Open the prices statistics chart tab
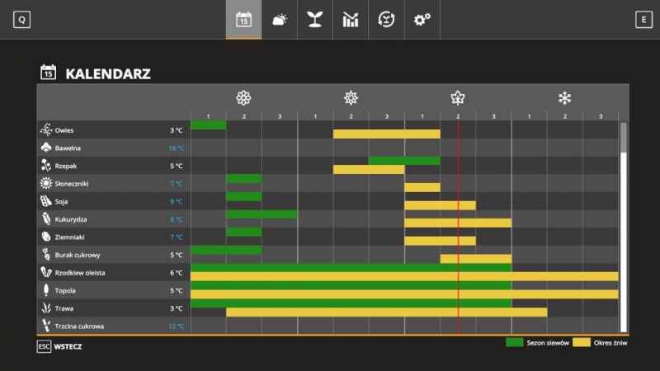The height and width of the screenshot is (371, 660). pos(350,19)
